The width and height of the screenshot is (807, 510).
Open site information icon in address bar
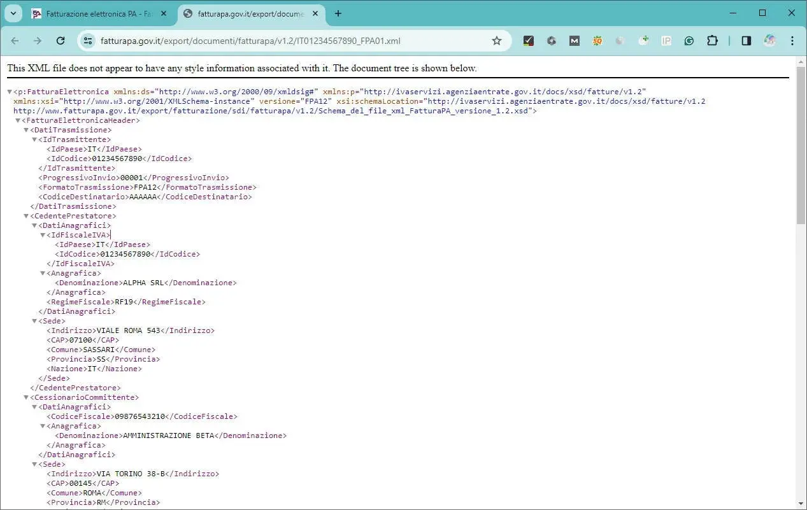click(89, 41)
